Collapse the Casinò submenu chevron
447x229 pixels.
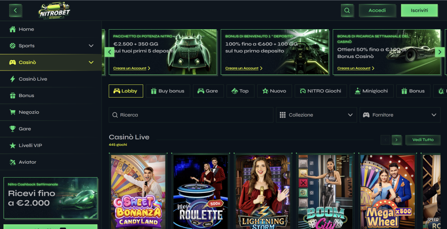[91, 62]
